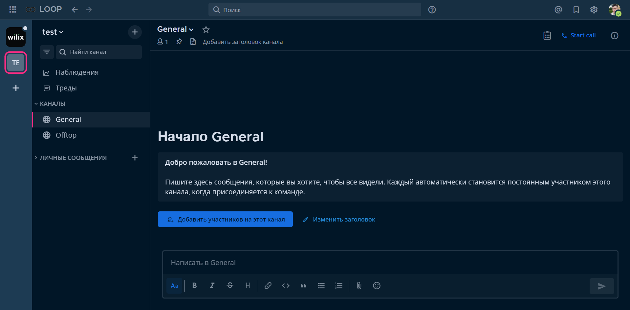Open saved messages bookmark icon

point(576,10)
